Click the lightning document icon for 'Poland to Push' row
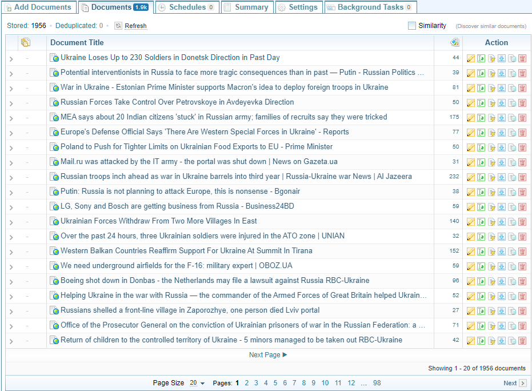The image size is (532, 391). coord(491,147)
